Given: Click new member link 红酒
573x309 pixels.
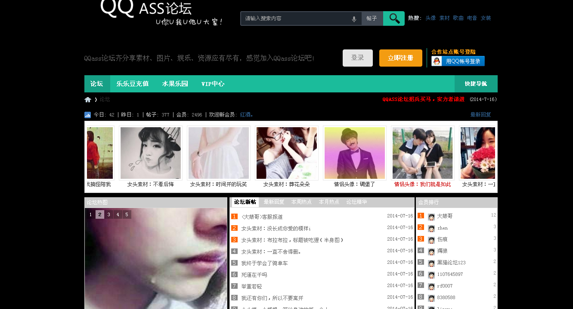Looking at the screenshot, I should click(246, 115).
